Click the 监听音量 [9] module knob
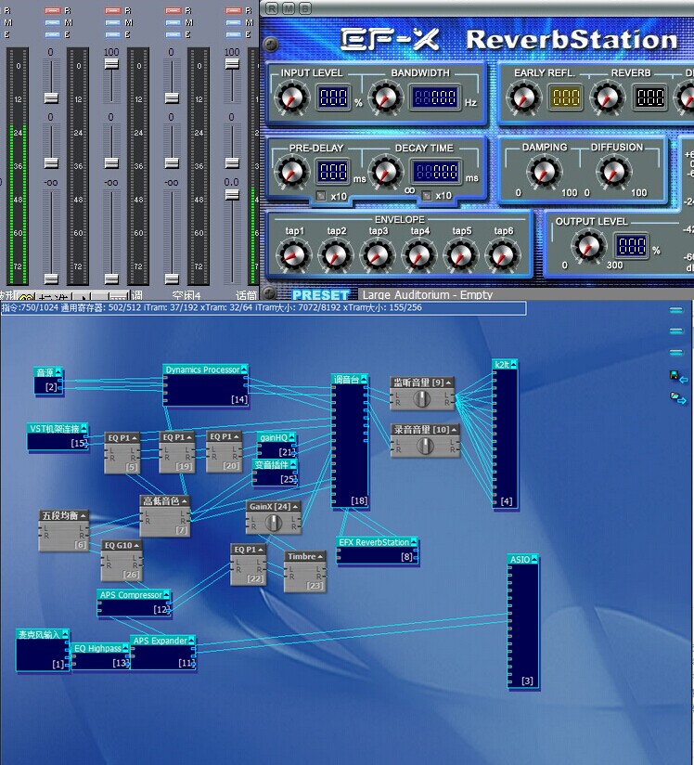Viewport: 694px width, 765px height. click(422, 399)
